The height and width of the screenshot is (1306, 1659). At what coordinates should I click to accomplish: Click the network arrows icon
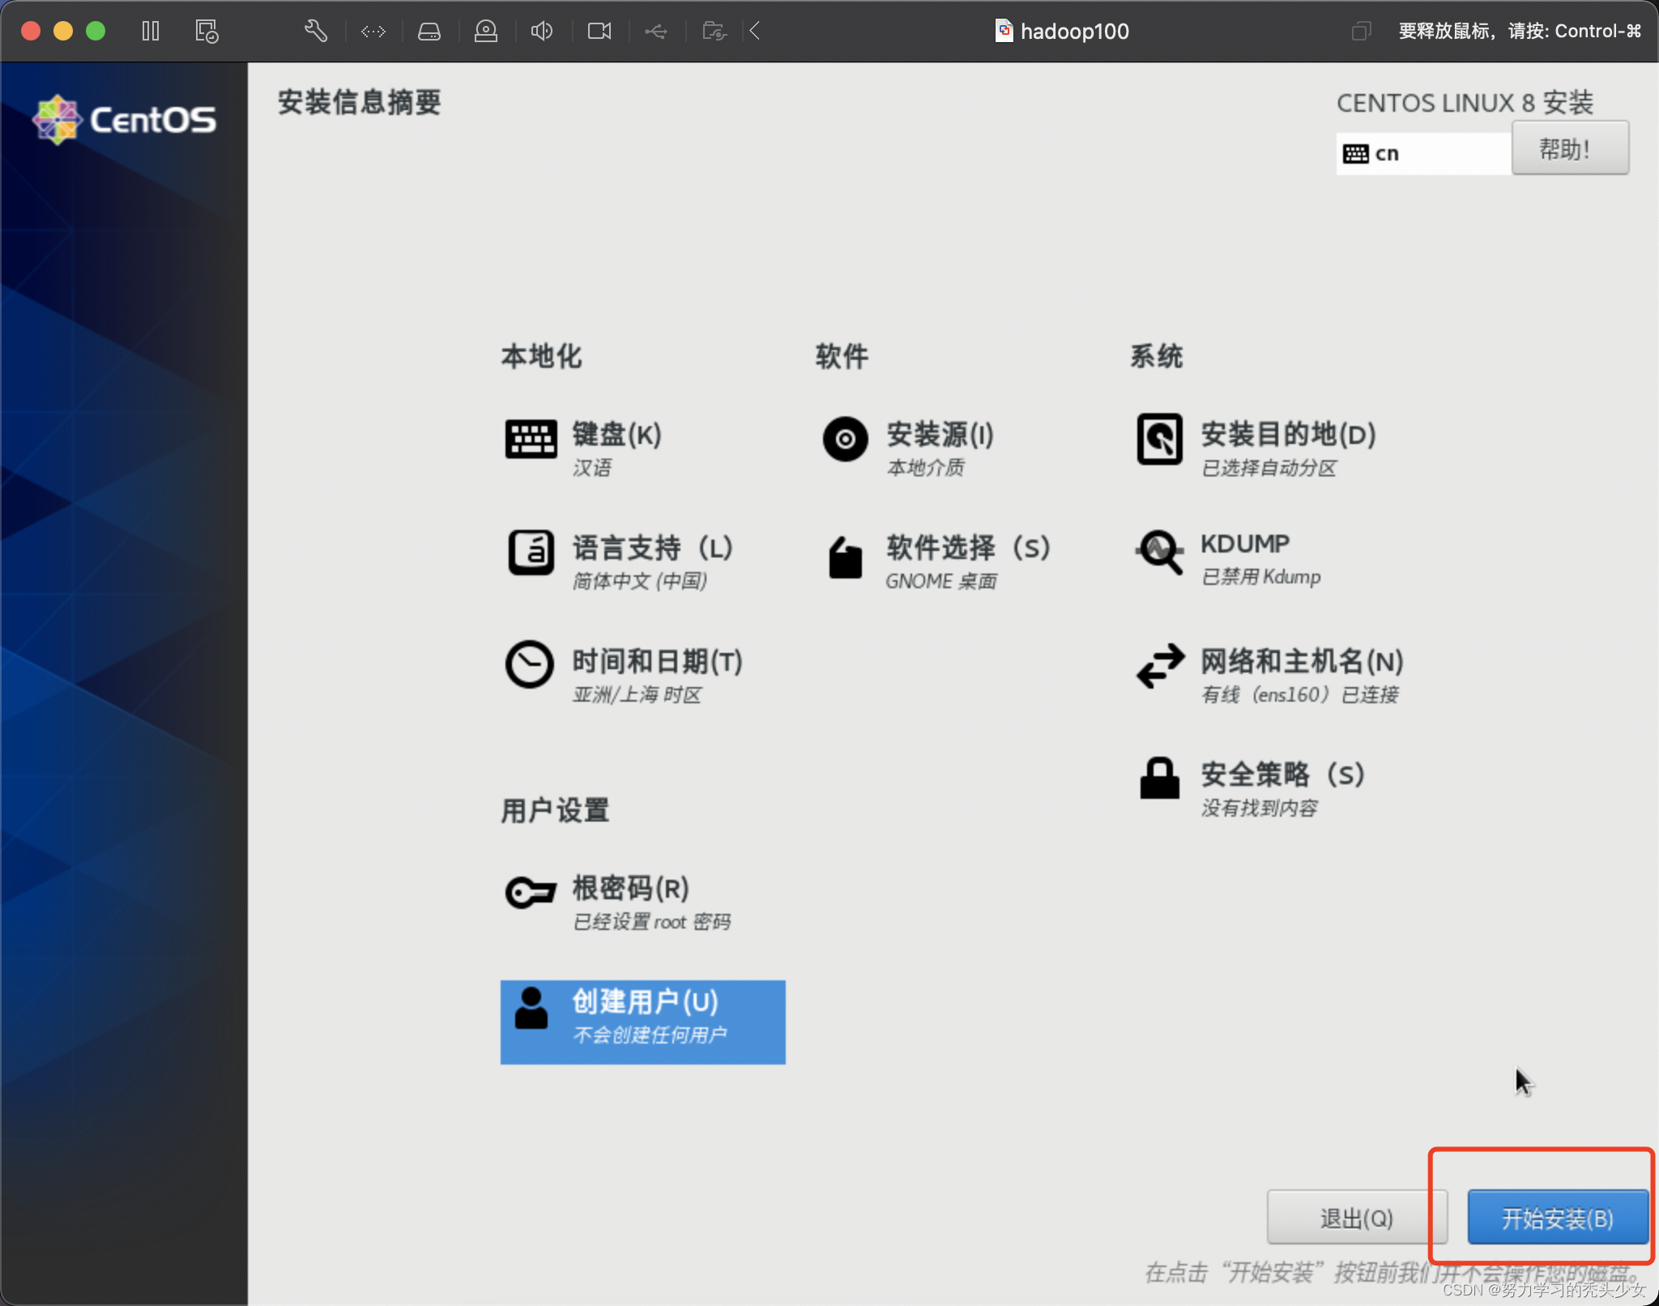[1160, 666]
